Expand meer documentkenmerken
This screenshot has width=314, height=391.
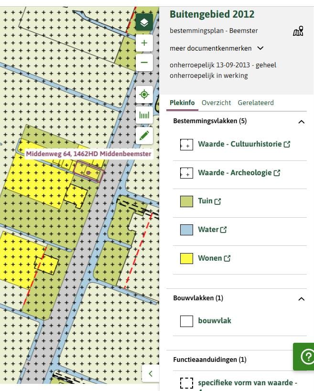(217, 48)
